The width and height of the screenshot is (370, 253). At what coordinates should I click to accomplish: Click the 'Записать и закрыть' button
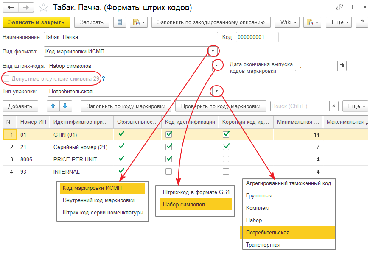point(36,22)
